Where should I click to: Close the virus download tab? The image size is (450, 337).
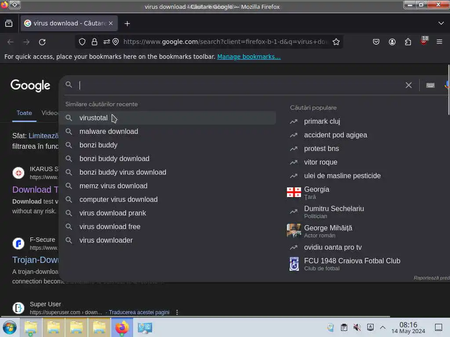111,23
